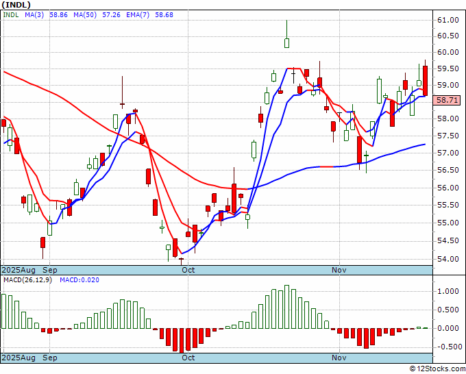
Task: Select the EMA(7) legend label
Action: (138, 14)
